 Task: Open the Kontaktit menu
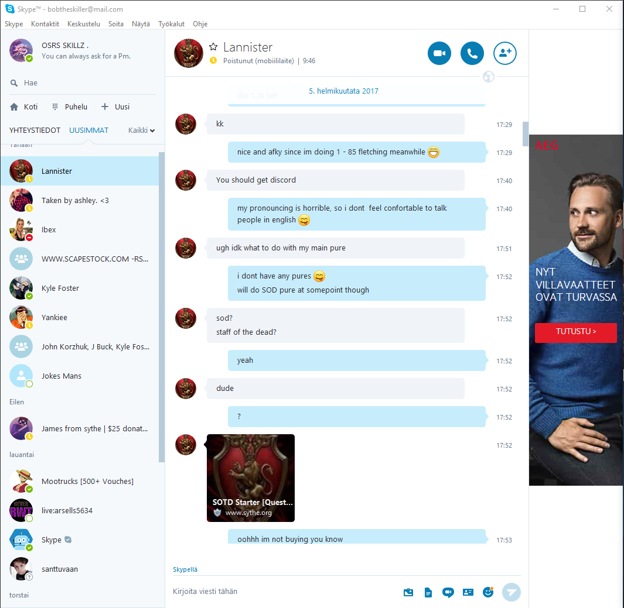click(45, 24)
